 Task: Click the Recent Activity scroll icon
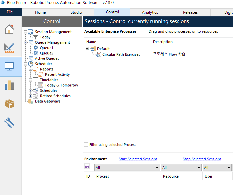coord(41,74)
